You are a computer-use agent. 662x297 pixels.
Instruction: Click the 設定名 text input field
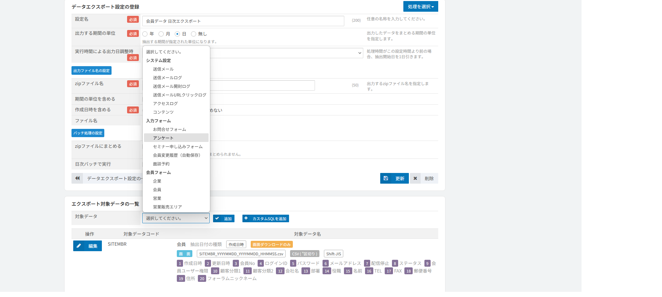point(243,21)
